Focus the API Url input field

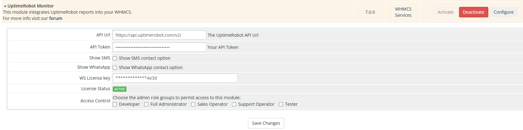point(159,35)
